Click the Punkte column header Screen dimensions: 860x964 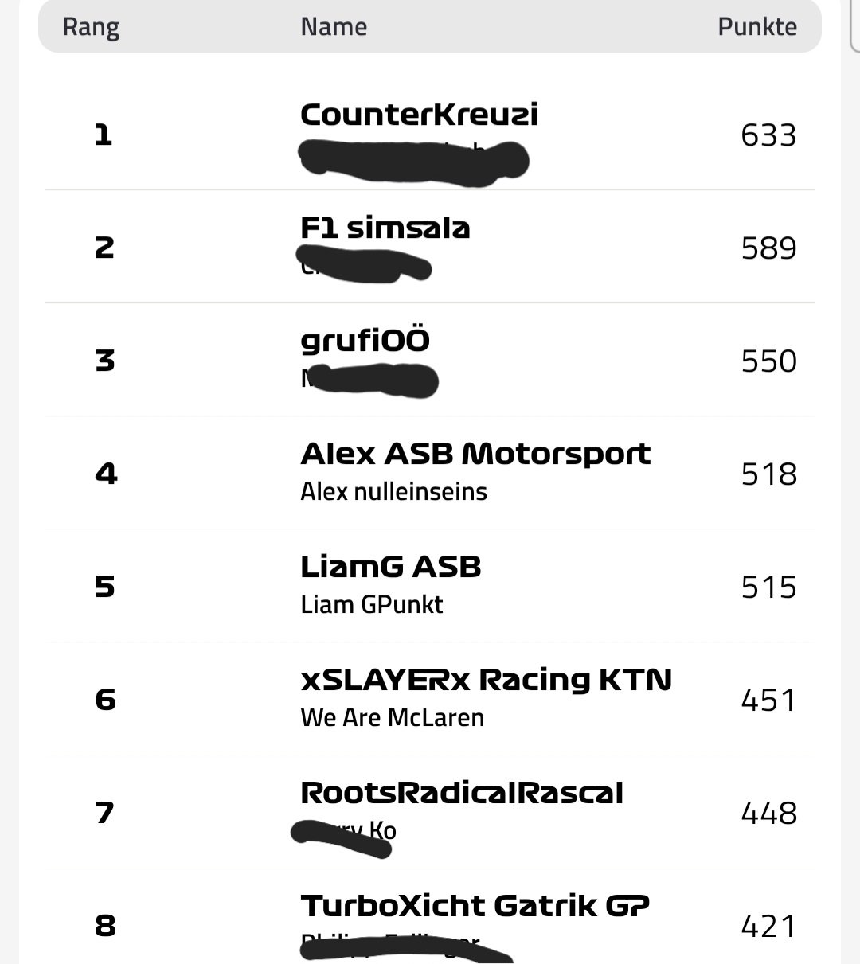pyautogui.click(x=757, y=27)
